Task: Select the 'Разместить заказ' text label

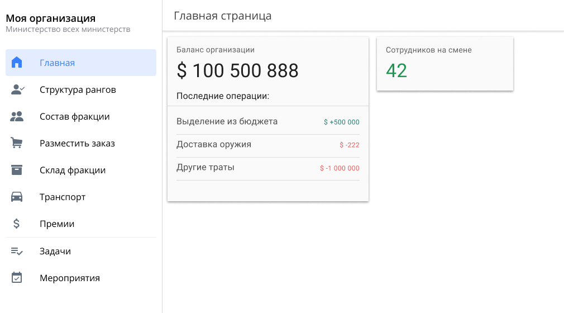Action: point(77,143)
